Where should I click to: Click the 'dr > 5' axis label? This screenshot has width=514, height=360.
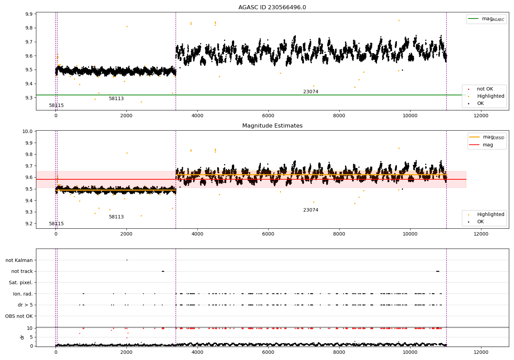click(x=25, y=305)
